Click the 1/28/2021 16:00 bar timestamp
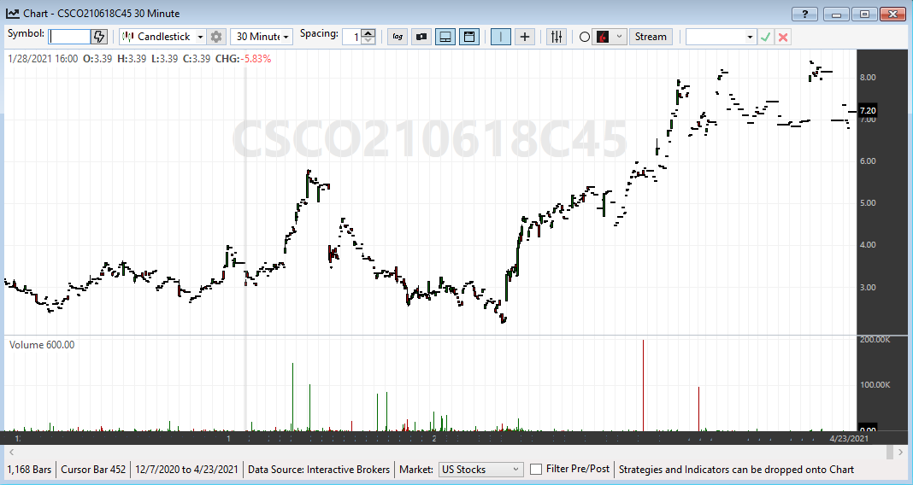This screenshot has height=485, width=913. (43, 59)
